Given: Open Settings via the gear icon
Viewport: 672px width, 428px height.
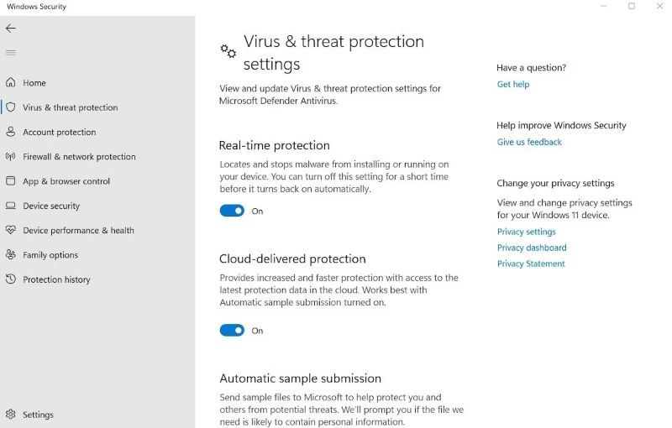Looking at the screenshot, I should pyautogui.click(x=11, y=415).
